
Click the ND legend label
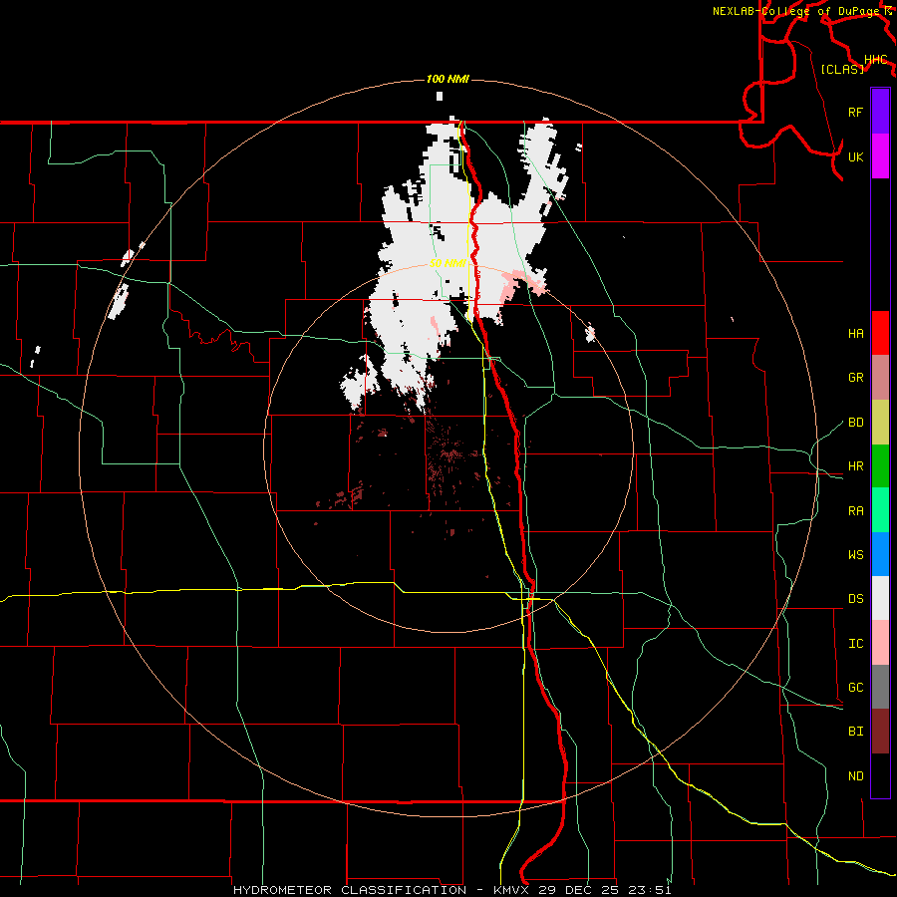coord(856,775)
